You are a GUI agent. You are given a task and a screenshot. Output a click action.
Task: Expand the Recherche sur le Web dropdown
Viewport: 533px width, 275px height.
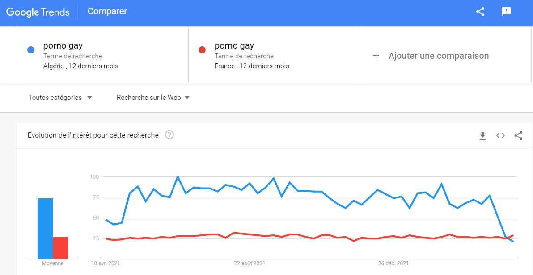(153, 98)
